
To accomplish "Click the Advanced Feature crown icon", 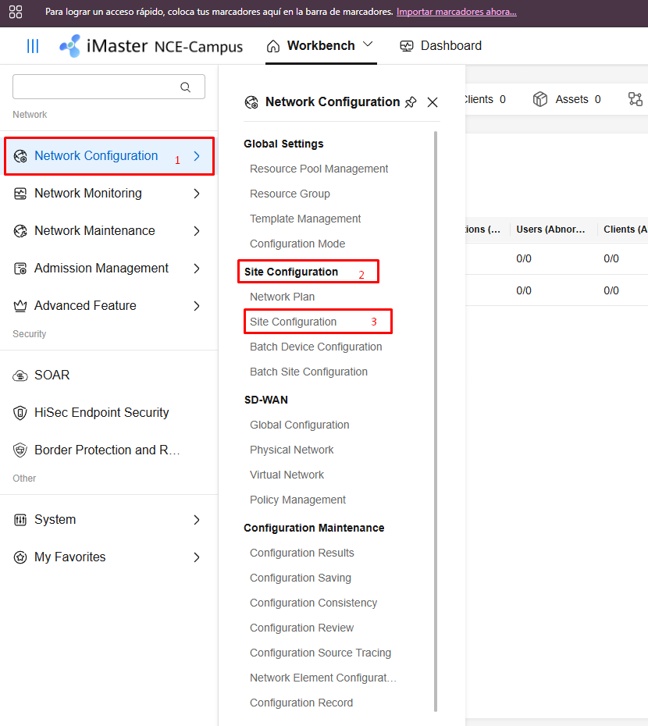I will coord(20,306).
